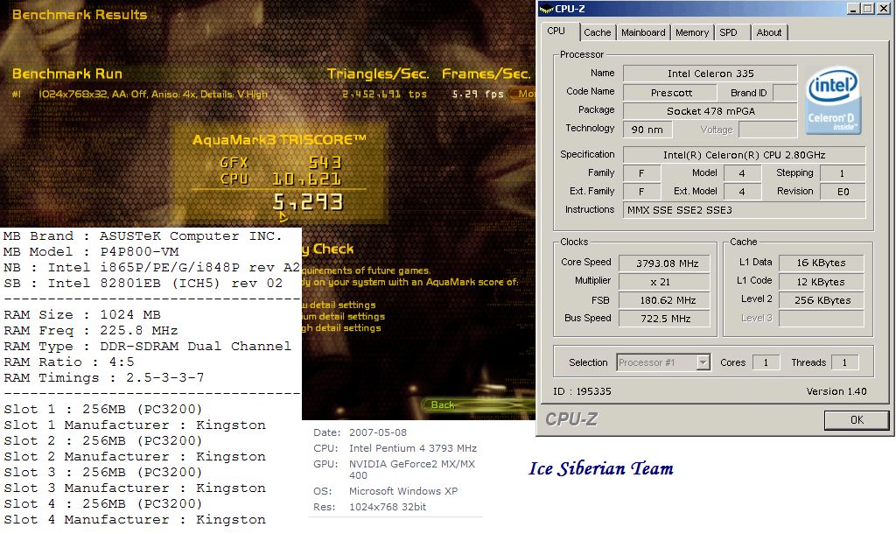Screen dimensions: 896x534
Task: Click the Specification field 'Intel(R) Celeron(R) CPU 2.80GHz'
Action: (744, 155)
